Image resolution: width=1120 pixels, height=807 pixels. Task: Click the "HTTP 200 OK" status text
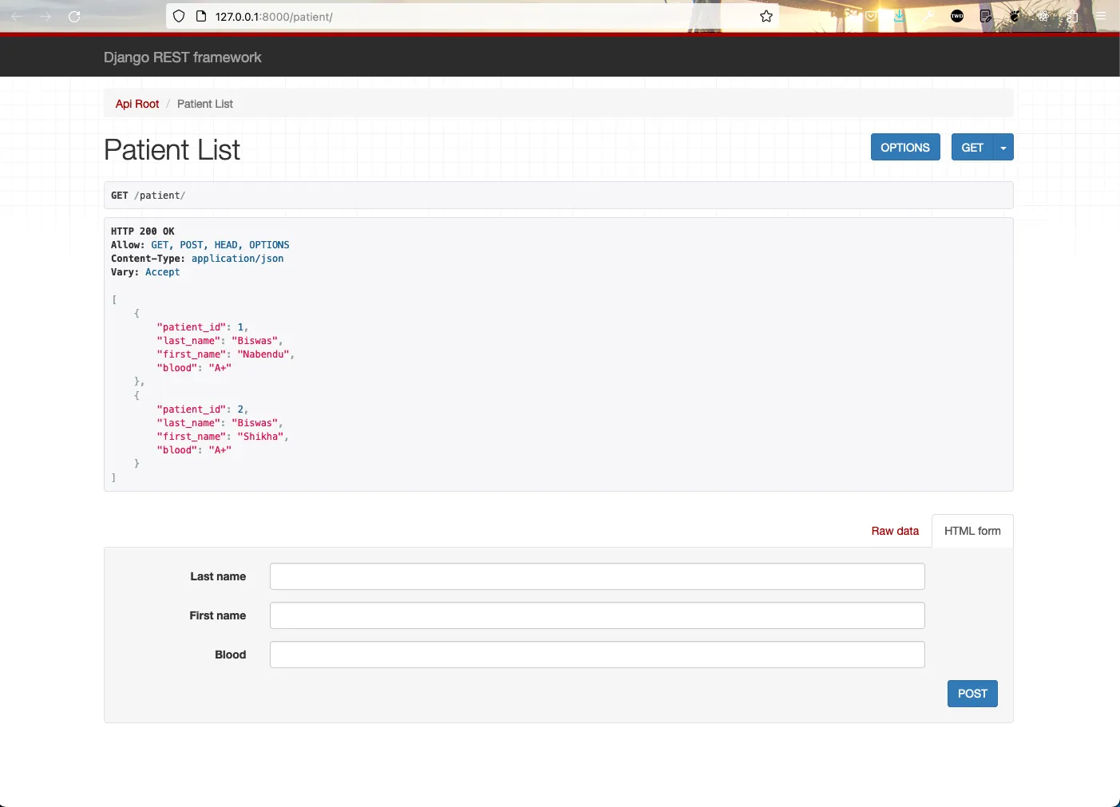pyautogui.click(x=142, y=231)
